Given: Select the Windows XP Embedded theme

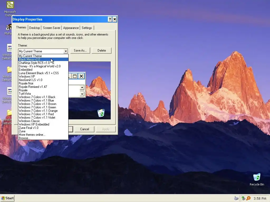Looking at the screenshot, I should click(x=43, y=124).
